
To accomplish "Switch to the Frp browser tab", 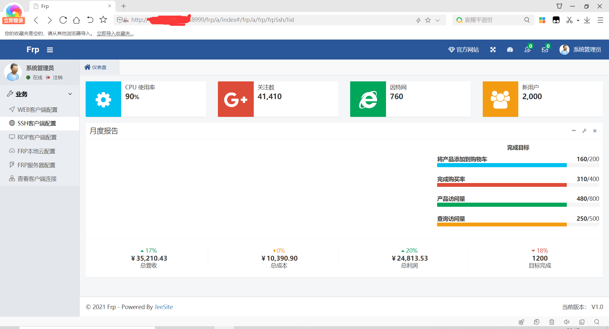I will pos(63,6).
